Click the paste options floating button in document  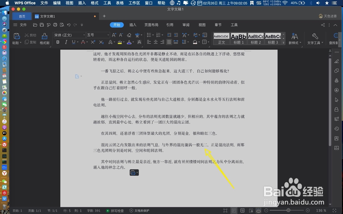134,173
